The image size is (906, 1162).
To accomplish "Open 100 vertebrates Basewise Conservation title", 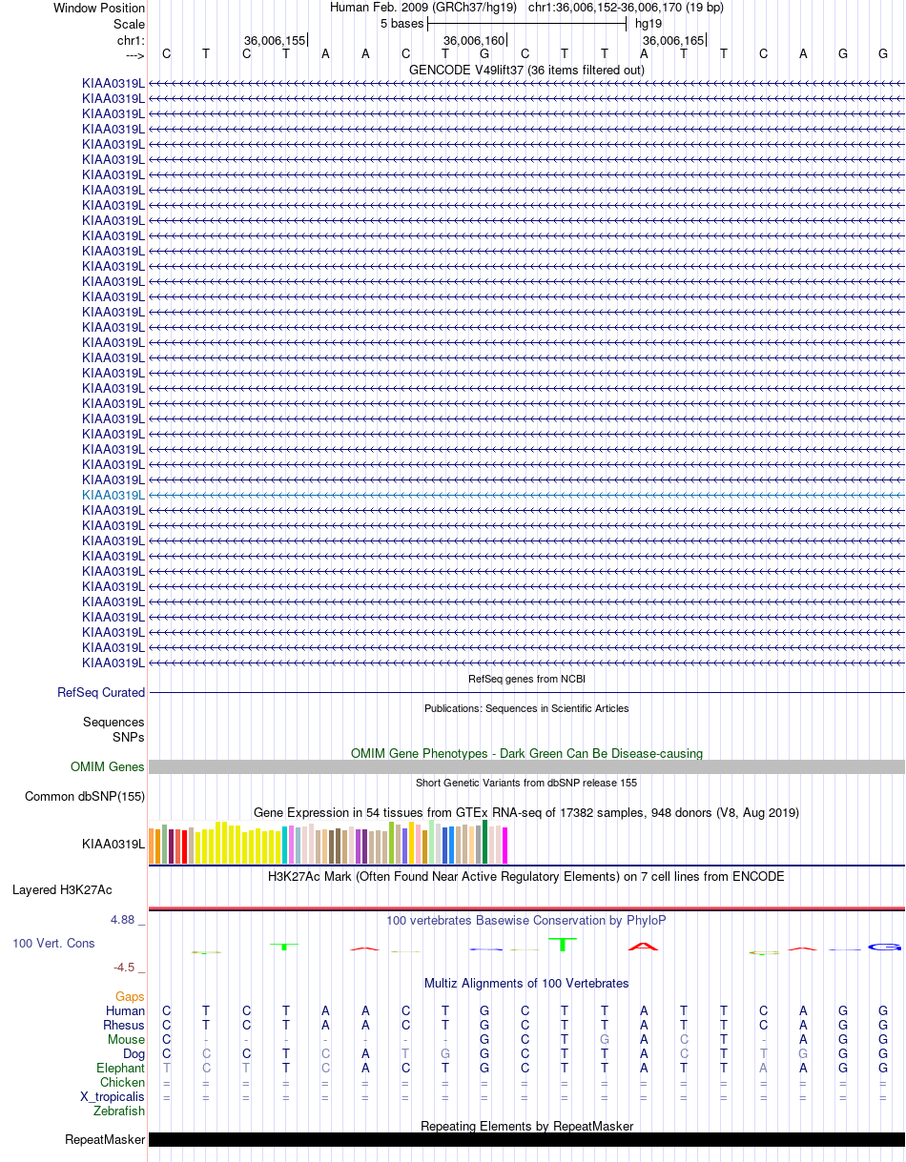I will [526, 920].
